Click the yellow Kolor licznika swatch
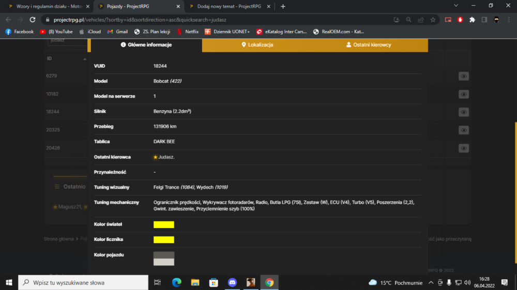The width and height of the screenshot is (517, 290). click(164, 239)
